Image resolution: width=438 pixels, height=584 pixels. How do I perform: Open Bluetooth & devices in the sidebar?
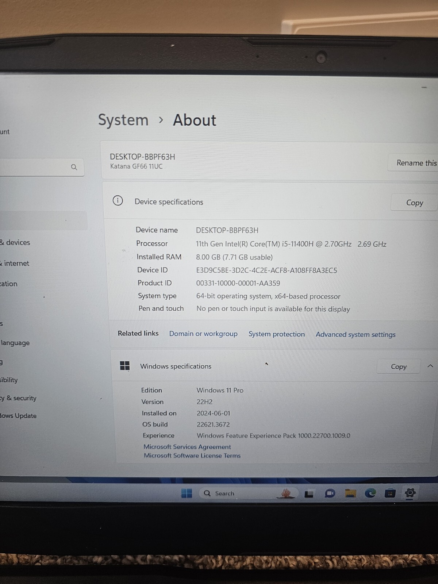click(15, 242)
